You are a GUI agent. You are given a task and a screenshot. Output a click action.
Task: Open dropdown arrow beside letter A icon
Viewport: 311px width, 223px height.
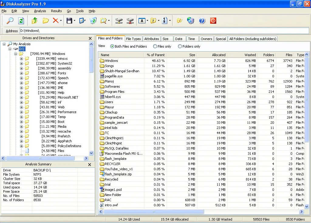147,21
